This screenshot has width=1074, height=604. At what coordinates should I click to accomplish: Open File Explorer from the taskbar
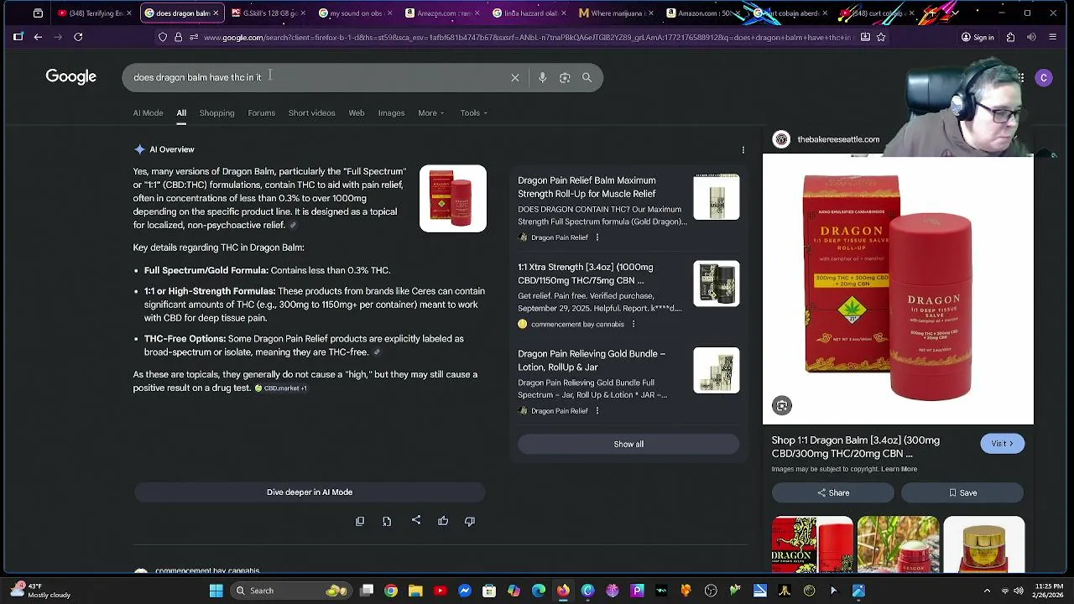pyautogui.click(x=415, y=591)
